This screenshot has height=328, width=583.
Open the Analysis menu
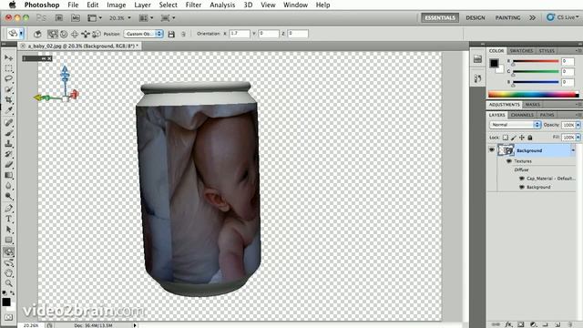tap(222, 5)
